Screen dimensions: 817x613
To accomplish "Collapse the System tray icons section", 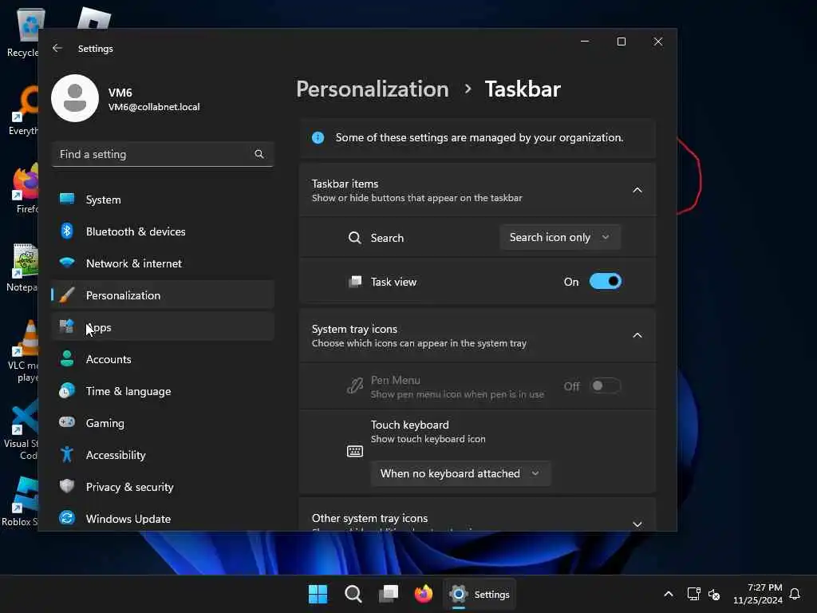I will (x=637, y=335).
